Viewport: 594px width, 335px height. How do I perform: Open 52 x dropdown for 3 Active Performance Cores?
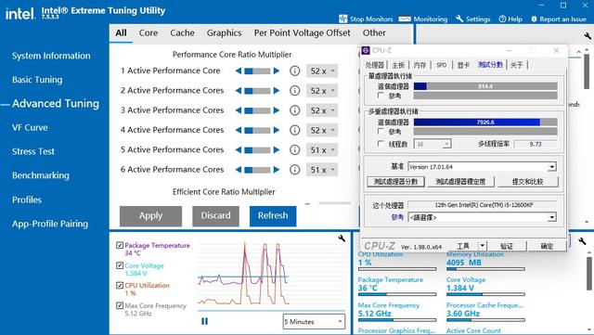tap(322, 110)
